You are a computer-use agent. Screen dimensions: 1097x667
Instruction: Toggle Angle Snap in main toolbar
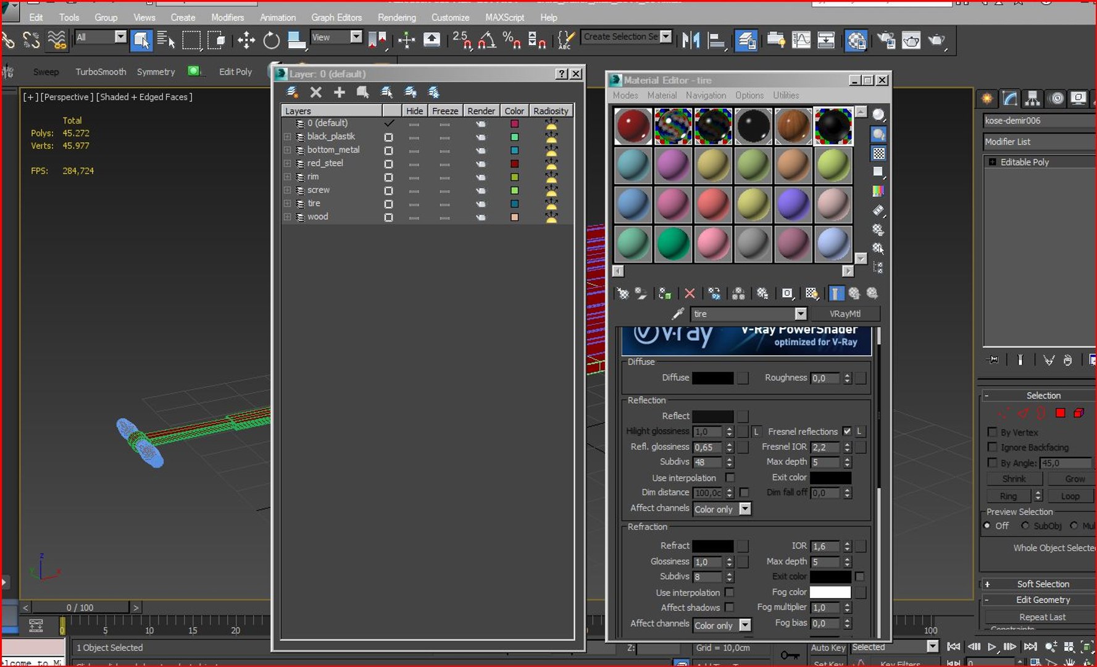[487, 41]
